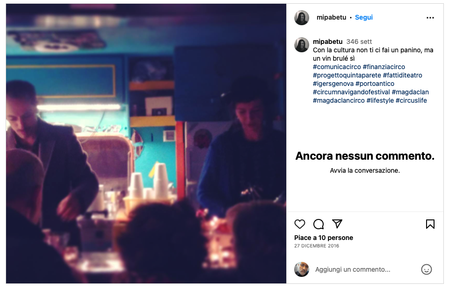449x289 pixels.
Task: Click mipabetu avatar beside the caption
Action: point(302,45)
